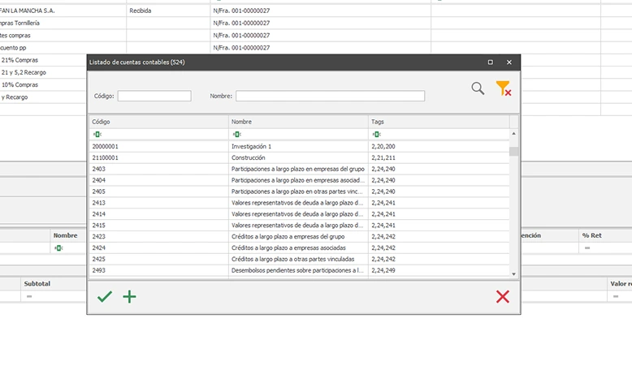Screen dimensions: 632x370
Task: Select account code 2413
Action: (99, 203)
